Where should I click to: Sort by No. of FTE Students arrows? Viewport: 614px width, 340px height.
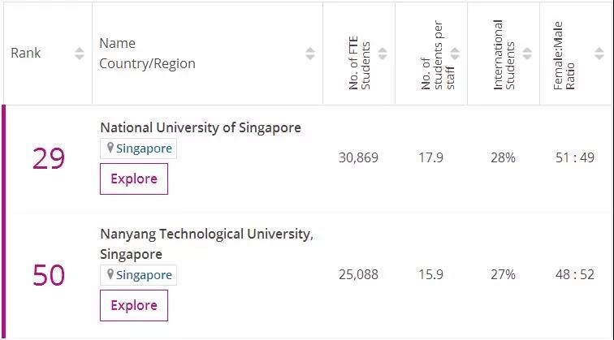coord(383,54)
